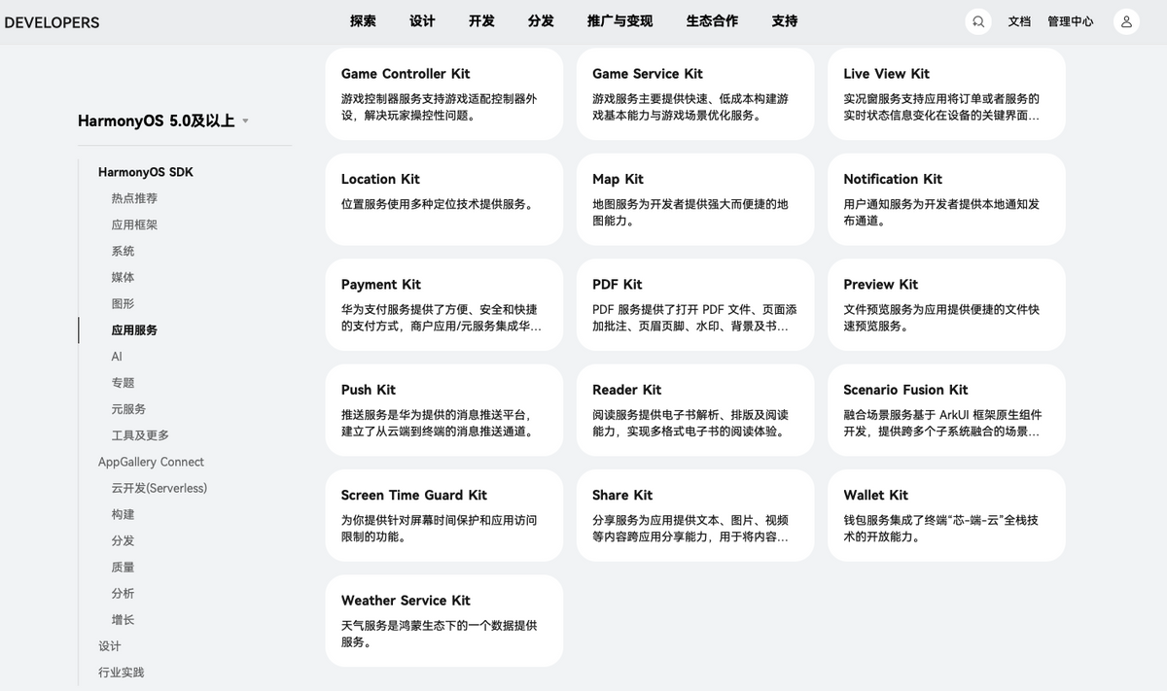Viewport: 1167px width, 691px height.
Task: Open the Payment Kit card
Action: 444,305
